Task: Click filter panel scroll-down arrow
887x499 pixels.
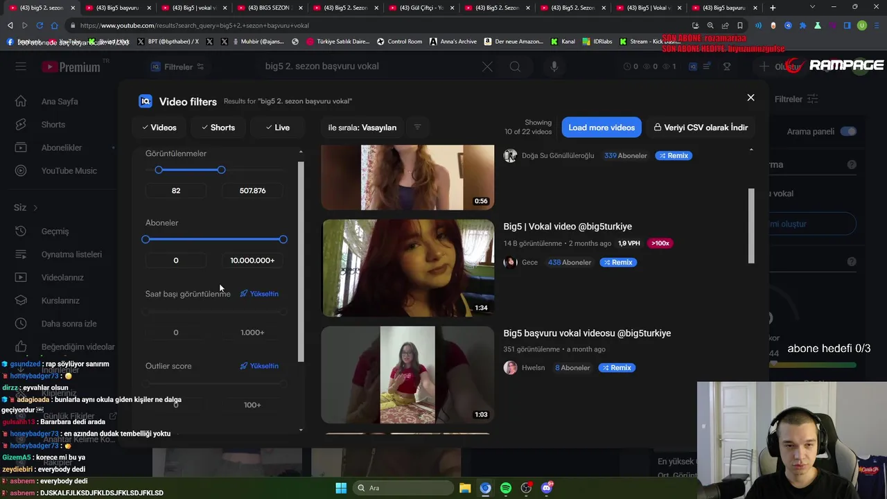Action: coord(301,430)
